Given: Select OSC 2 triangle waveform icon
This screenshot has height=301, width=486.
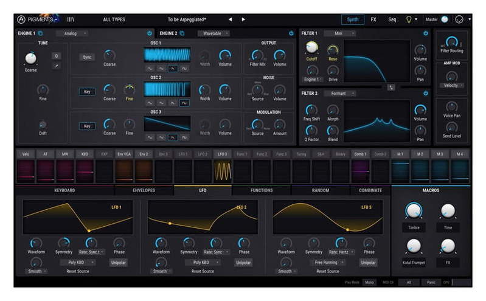Looking at the screenshot, I should tap(161, 103).
